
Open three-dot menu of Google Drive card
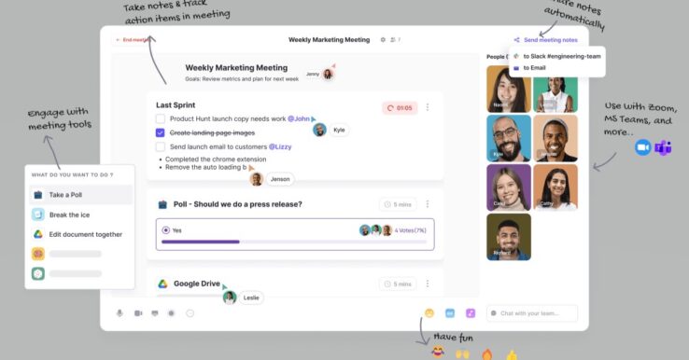pyautogui.click(x=427, y=284)
